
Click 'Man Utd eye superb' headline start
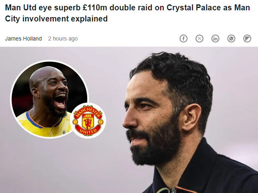43,8
